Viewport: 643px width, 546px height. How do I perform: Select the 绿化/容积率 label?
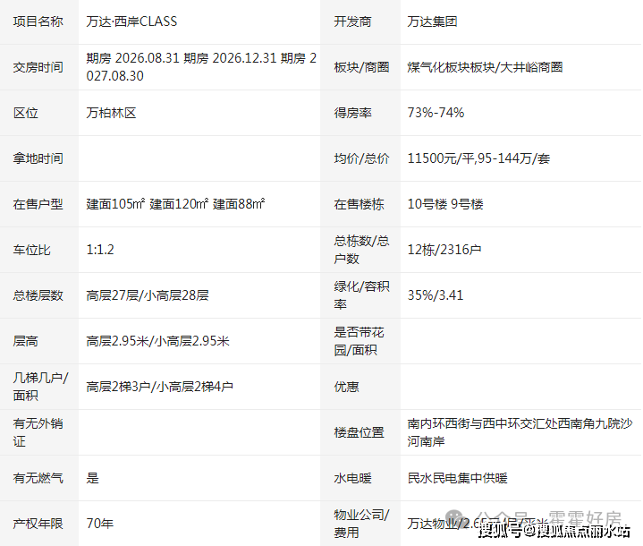click(361, 295)
